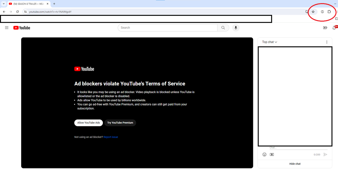Screen dimensions: 338x169
Task: Click the install/cast screen icon in address bar
Action: [307, 12]
